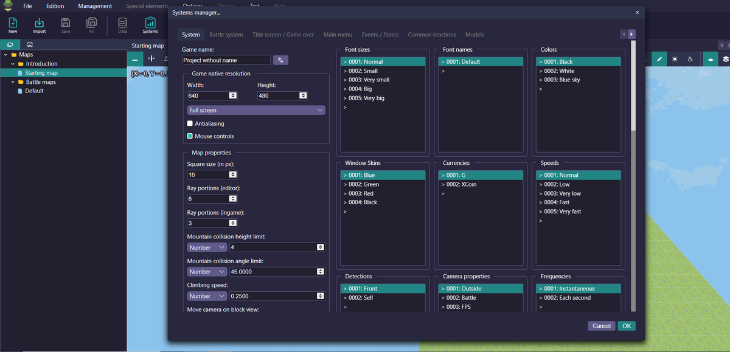The height and width of the screenshot is (352, 730).
Task: Switch to the Events / States tab
Action: tap(380, 35)
